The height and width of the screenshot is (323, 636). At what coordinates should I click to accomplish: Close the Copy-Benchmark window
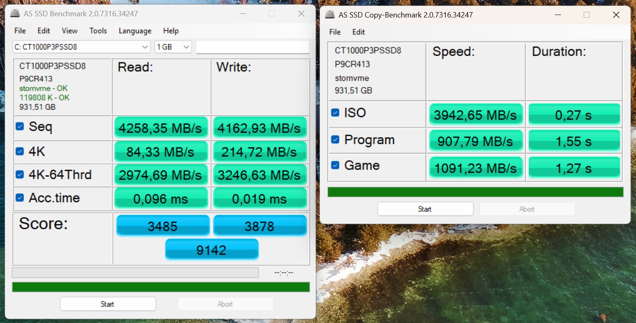click(616, 15)
